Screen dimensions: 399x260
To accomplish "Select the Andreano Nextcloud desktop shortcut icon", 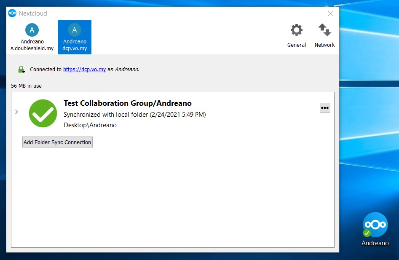I will coord(375,225).
